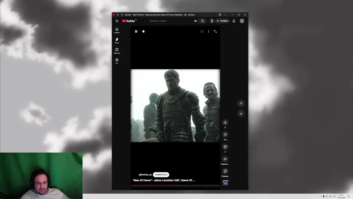
Task: Go back using the title-bar arrow
Action: [x=118, y=15]
